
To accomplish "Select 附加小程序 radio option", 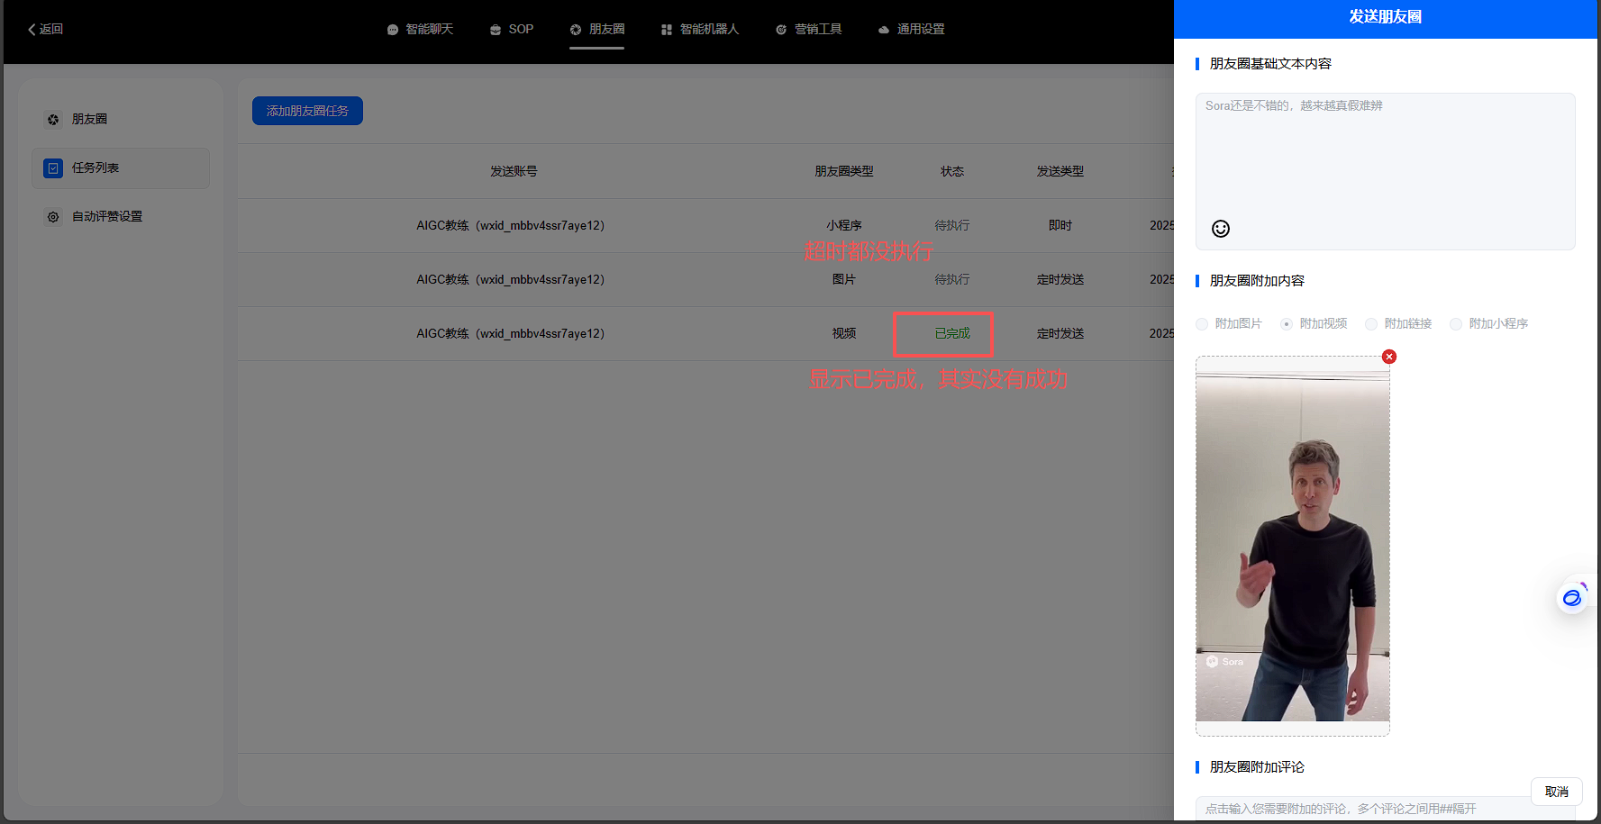I will 1456,324.
